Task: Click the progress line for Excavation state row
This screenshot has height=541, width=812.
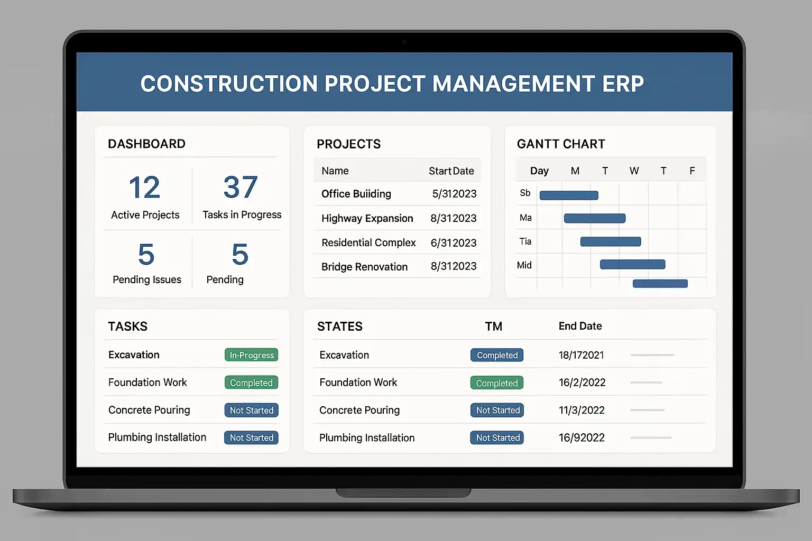Action: 652,355
